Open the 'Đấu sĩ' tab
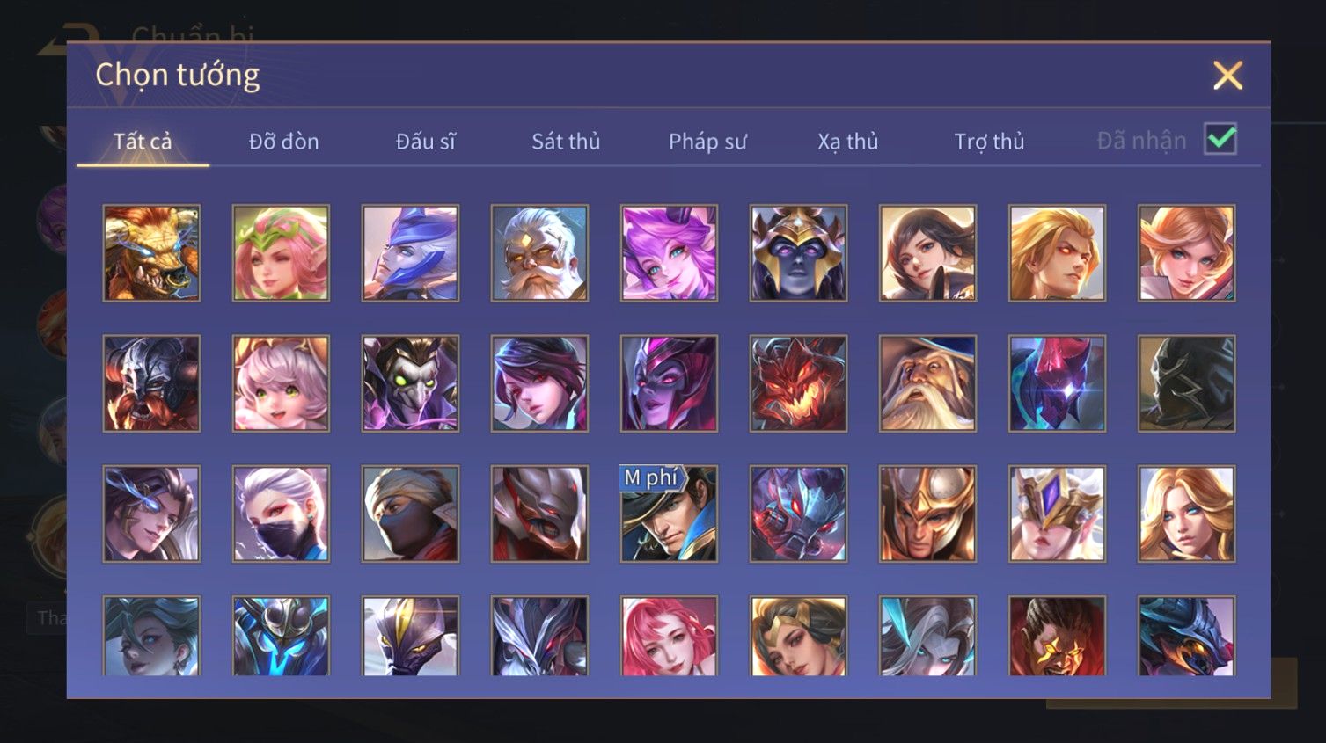1326x743 pixels. click(x=425, y=141)
